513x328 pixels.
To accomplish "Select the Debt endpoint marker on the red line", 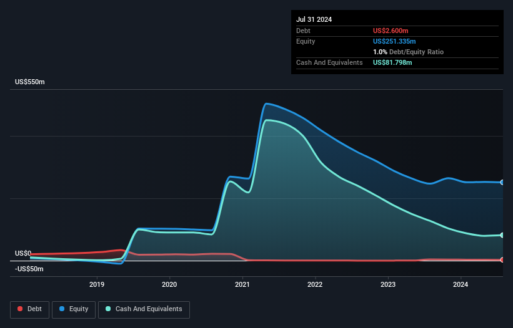I will [502, 260].
